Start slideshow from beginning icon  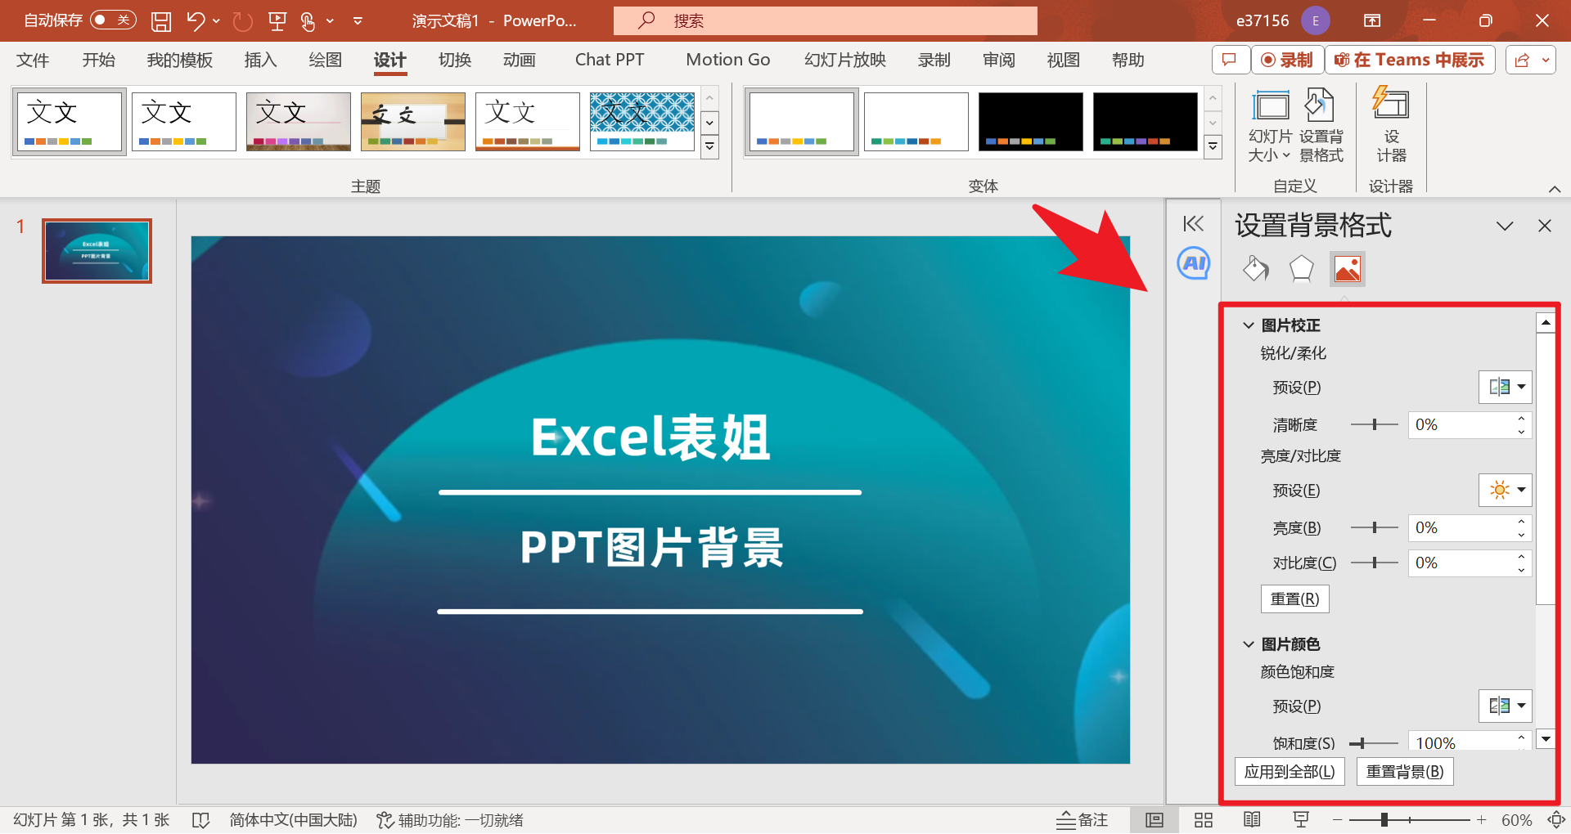277,20
